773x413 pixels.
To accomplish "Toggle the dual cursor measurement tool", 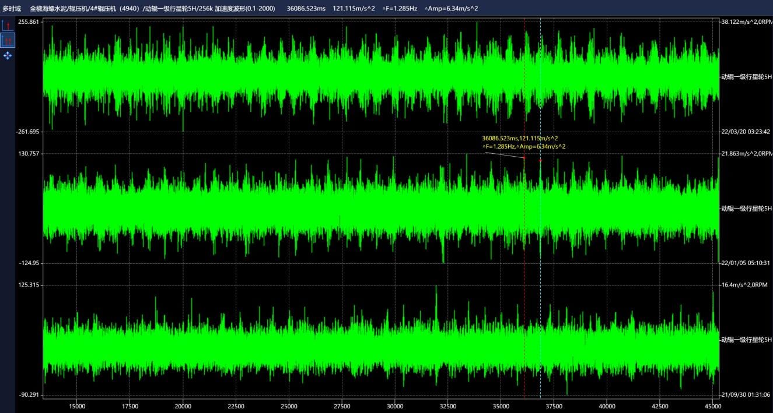I will 7,40.
